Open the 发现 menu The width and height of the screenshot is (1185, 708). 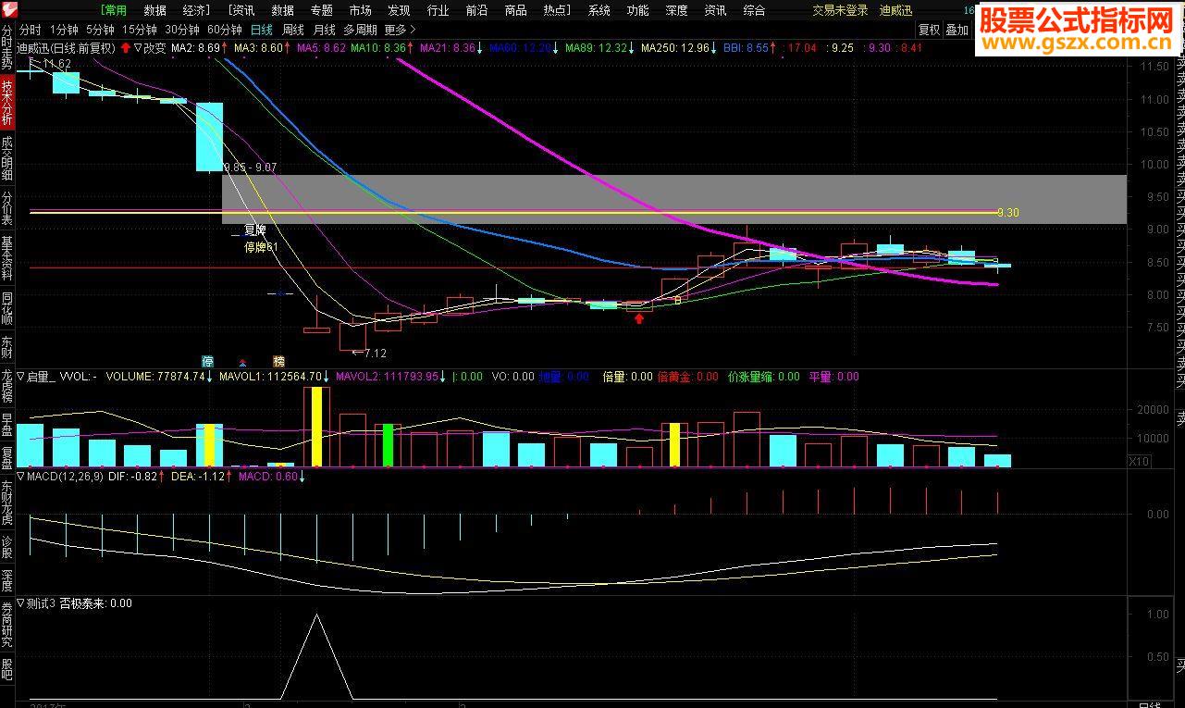(x=399, y=10)
